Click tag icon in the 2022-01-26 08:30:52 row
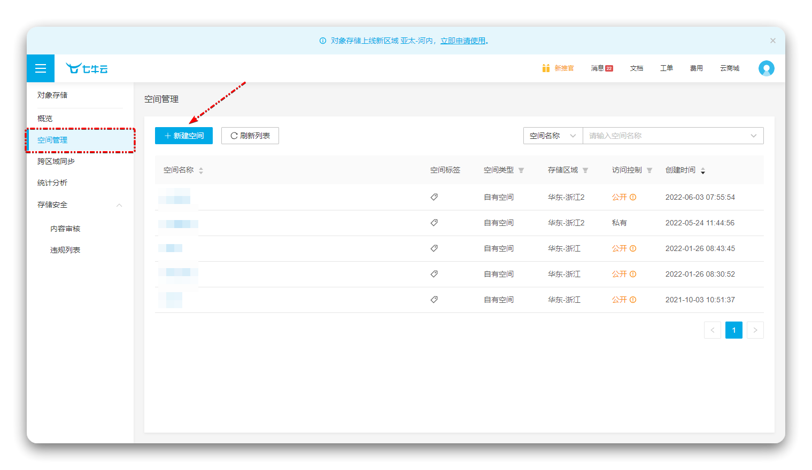This screenshot has height=470, width=812. (434, 274)
